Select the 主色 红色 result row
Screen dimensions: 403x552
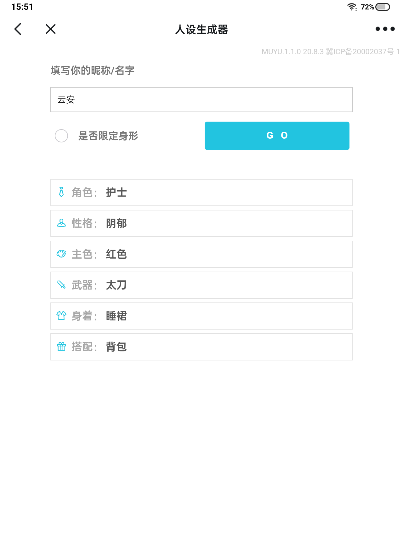point(201,254)
